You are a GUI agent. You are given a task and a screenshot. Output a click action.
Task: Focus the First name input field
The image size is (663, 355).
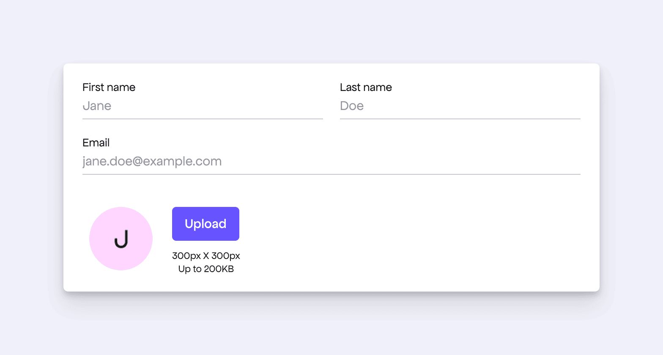(x=203, y=106)
